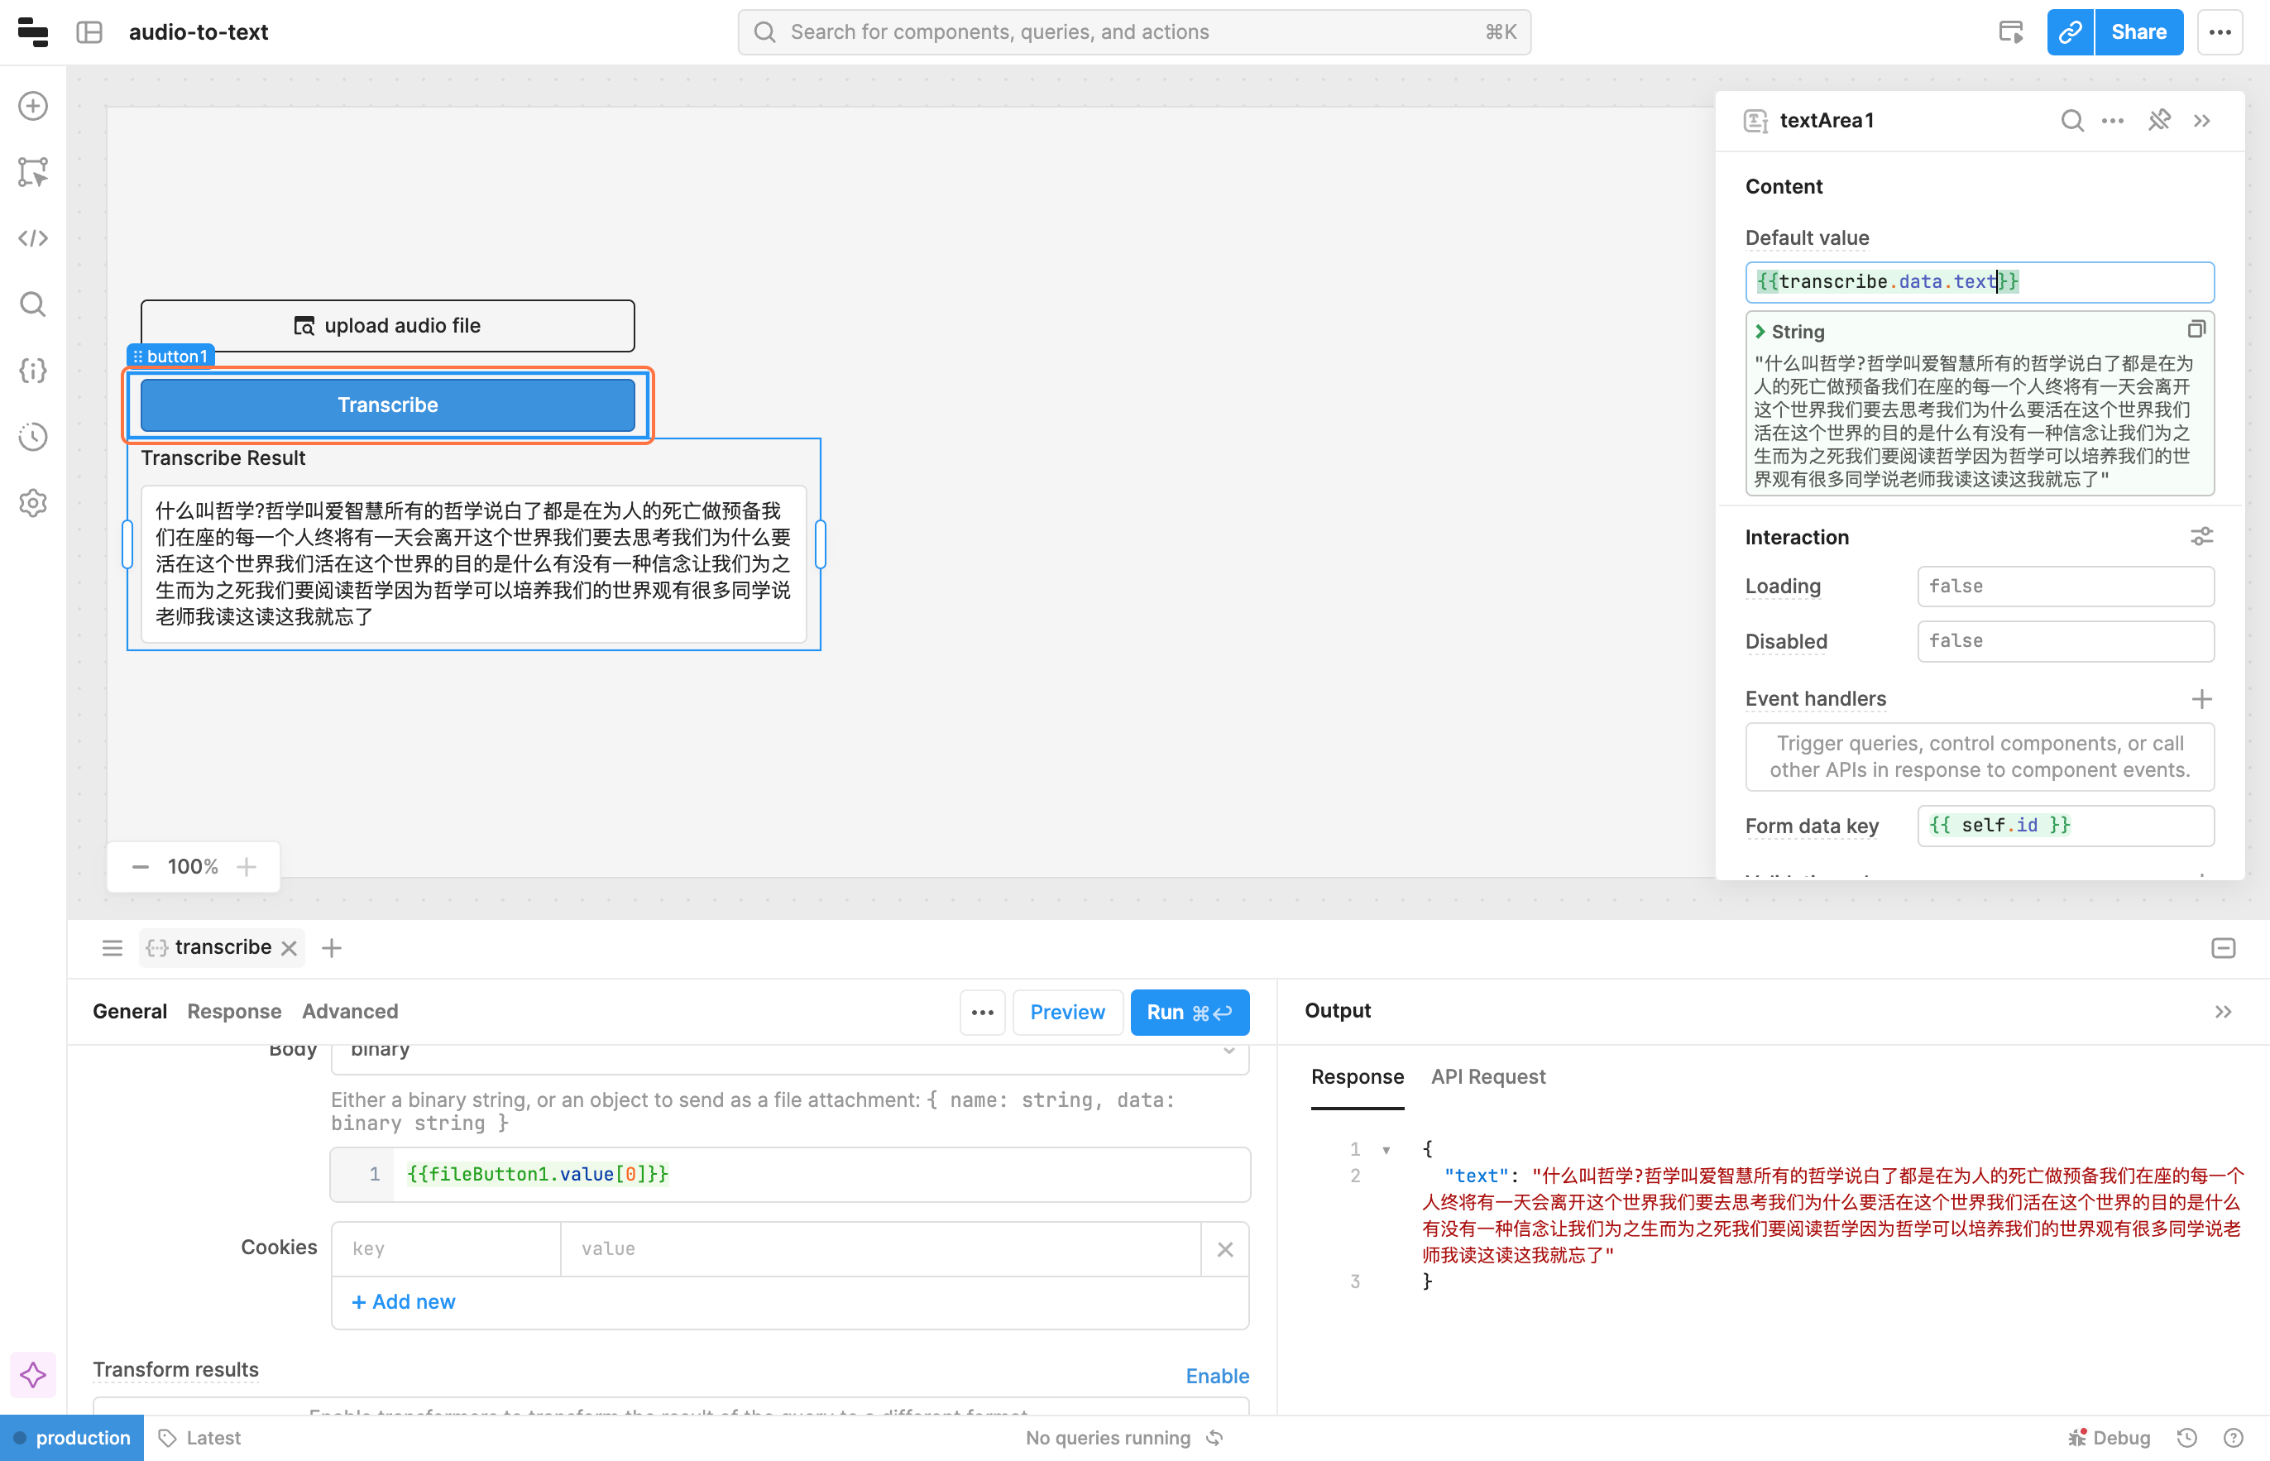Zoom in the canvas with the plus

tap(247, 866)
